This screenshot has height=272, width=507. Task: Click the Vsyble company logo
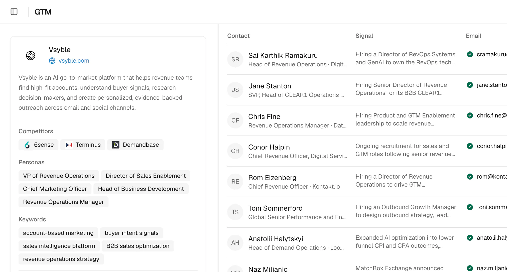(31, 56)
